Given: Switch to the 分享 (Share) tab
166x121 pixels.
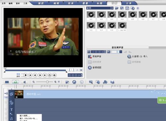Looking at the screenshot, I should click(128, 3).
